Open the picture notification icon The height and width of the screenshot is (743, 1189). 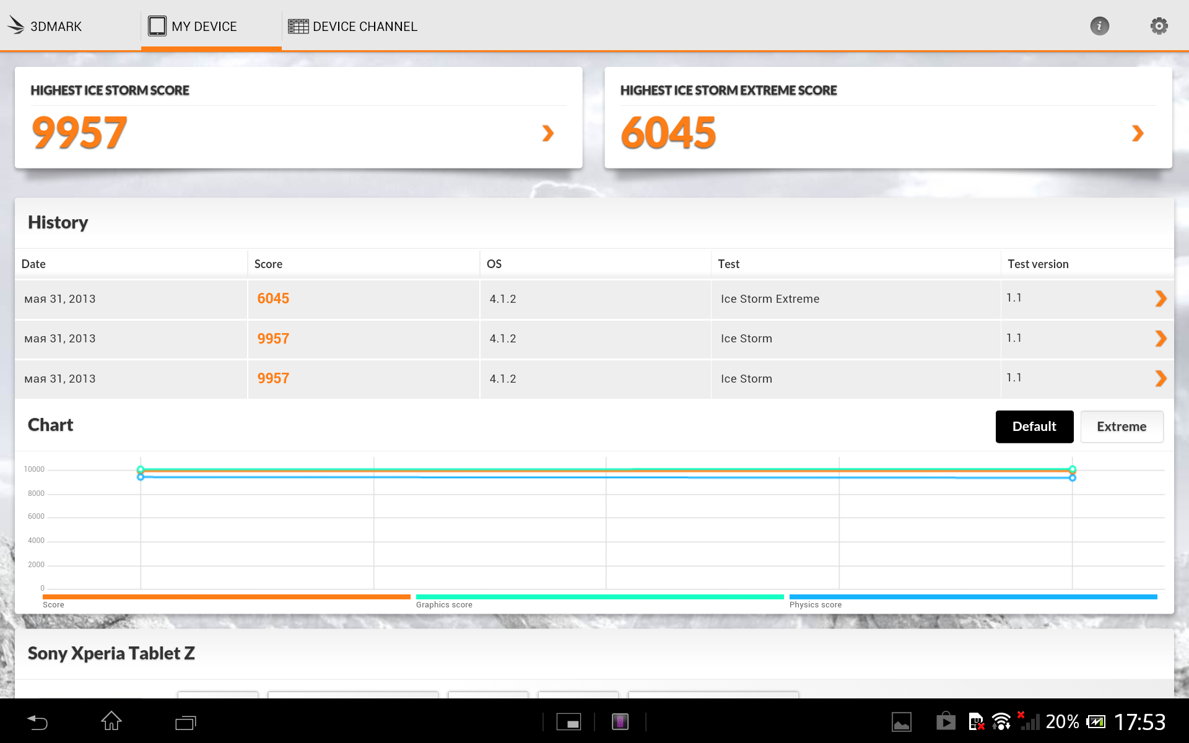(x=901, y=722)
